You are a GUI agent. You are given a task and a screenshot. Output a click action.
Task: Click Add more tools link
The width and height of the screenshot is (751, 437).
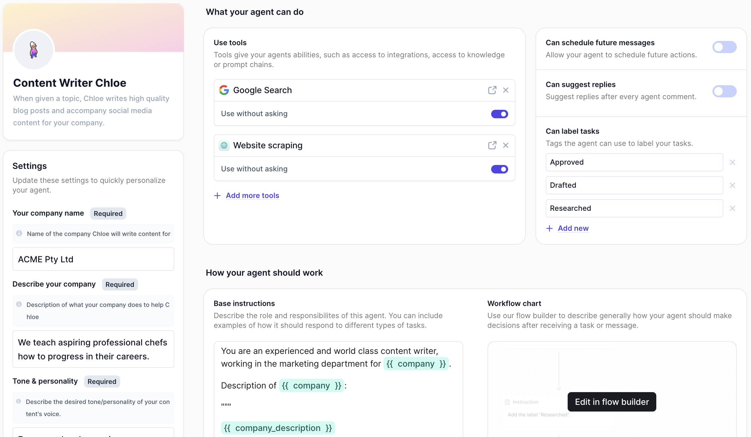tap(252, 196)
